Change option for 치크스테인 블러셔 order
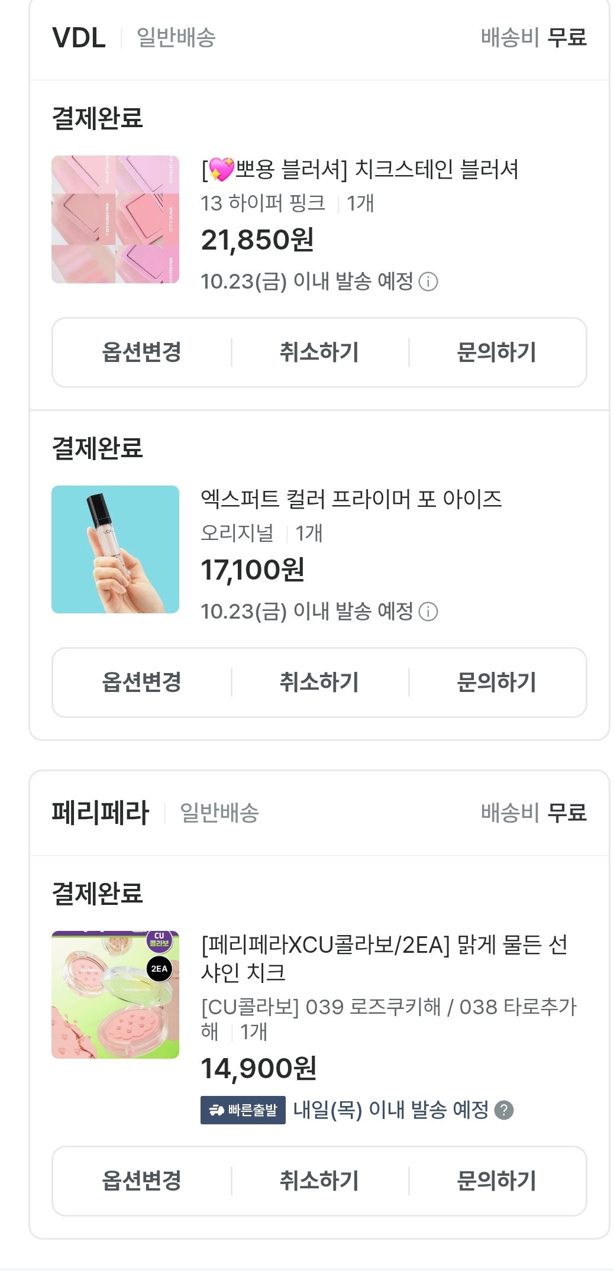The width and height of the screenshot is (614, 1271). point(141,352)
